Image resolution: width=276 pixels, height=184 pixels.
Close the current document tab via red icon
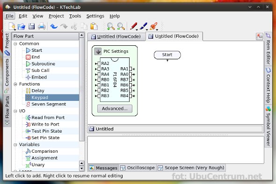click(x=260, y=36)
